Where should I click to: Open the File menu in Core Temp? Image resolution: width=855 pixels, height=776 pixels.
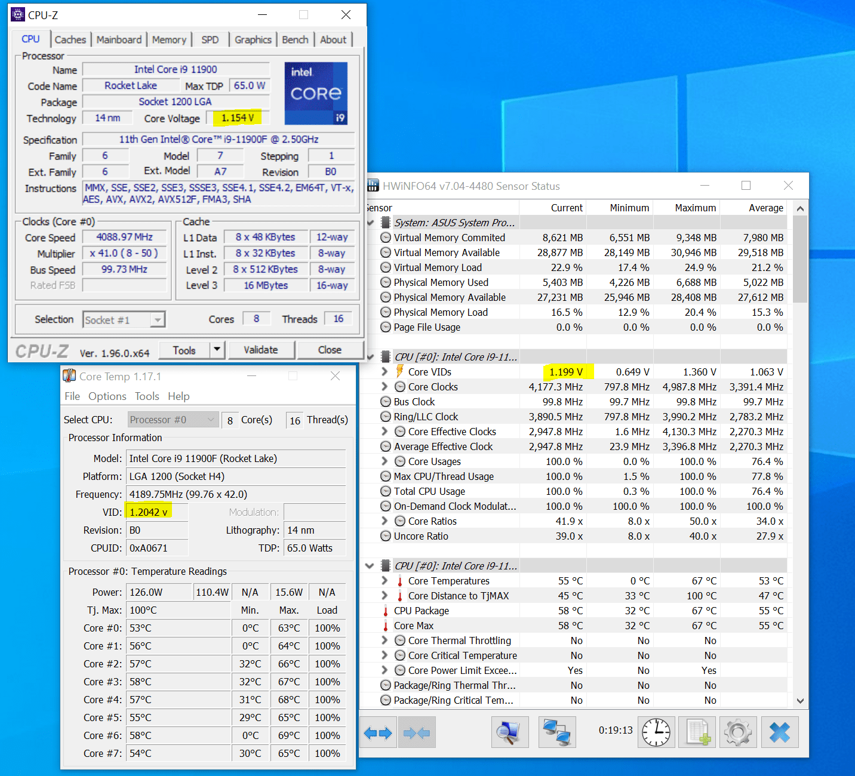click(72, 396)
